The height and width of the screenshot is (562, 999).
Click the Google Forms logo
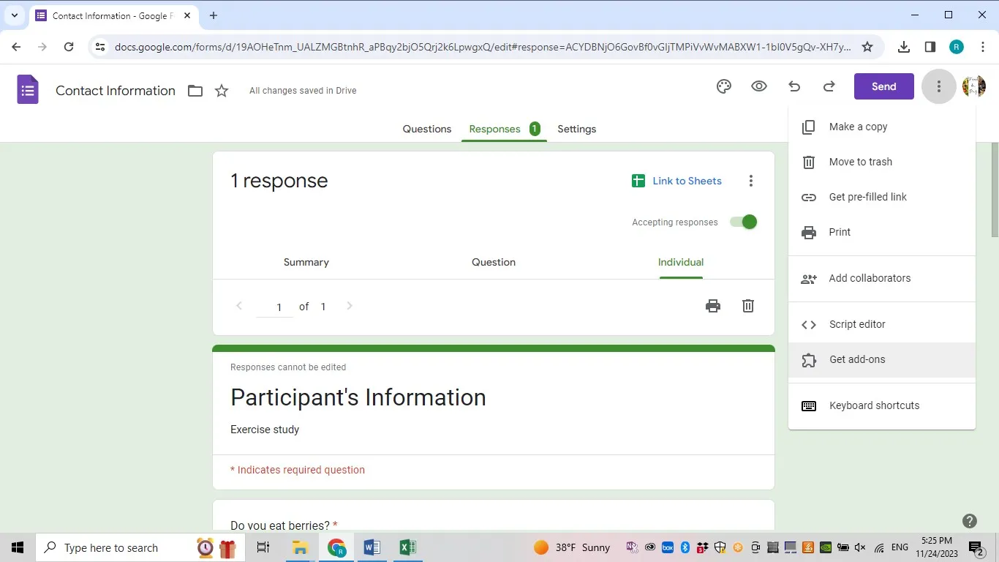27,90
